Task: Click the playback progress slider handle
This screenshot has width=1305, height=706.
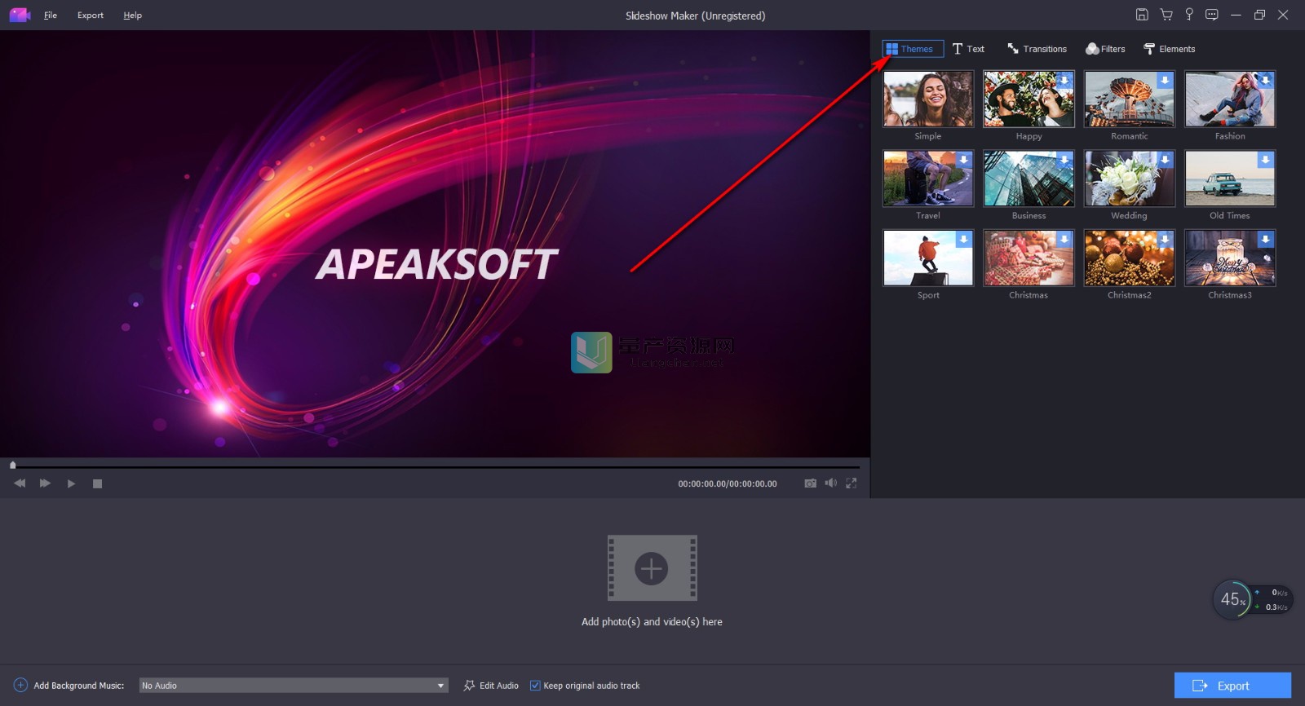Action: click(12, 466)
